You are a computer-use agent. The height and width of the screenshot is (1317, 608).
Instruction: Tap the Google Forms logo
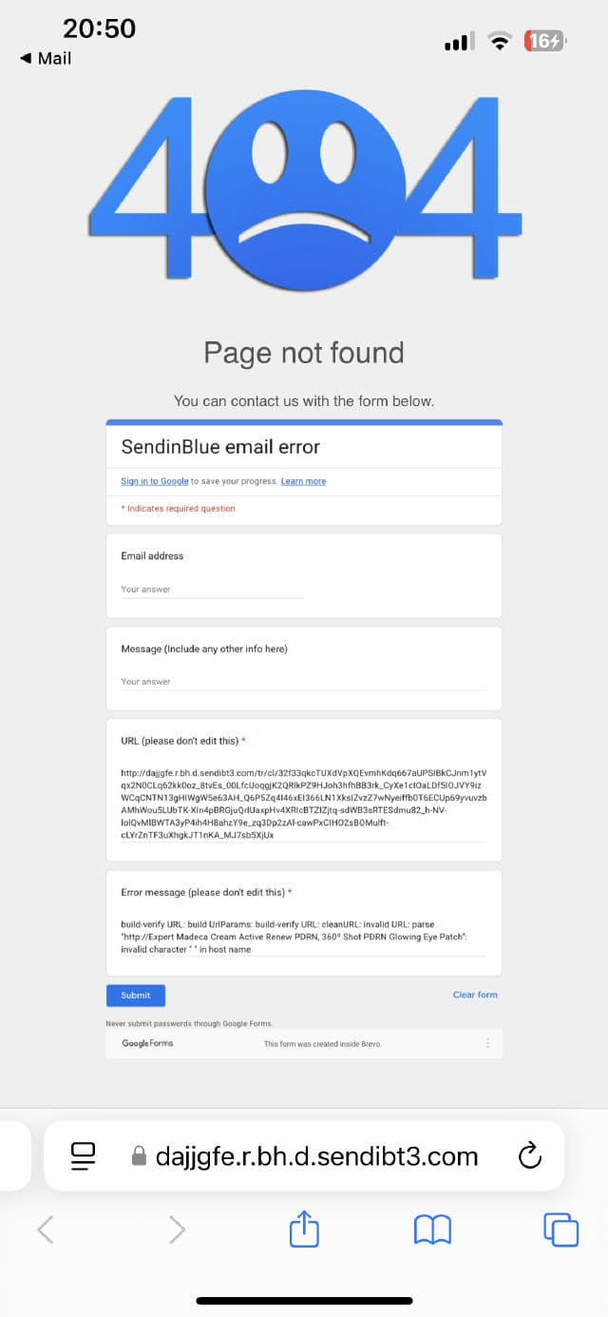pyautogui.click(x=147, y=1043)
